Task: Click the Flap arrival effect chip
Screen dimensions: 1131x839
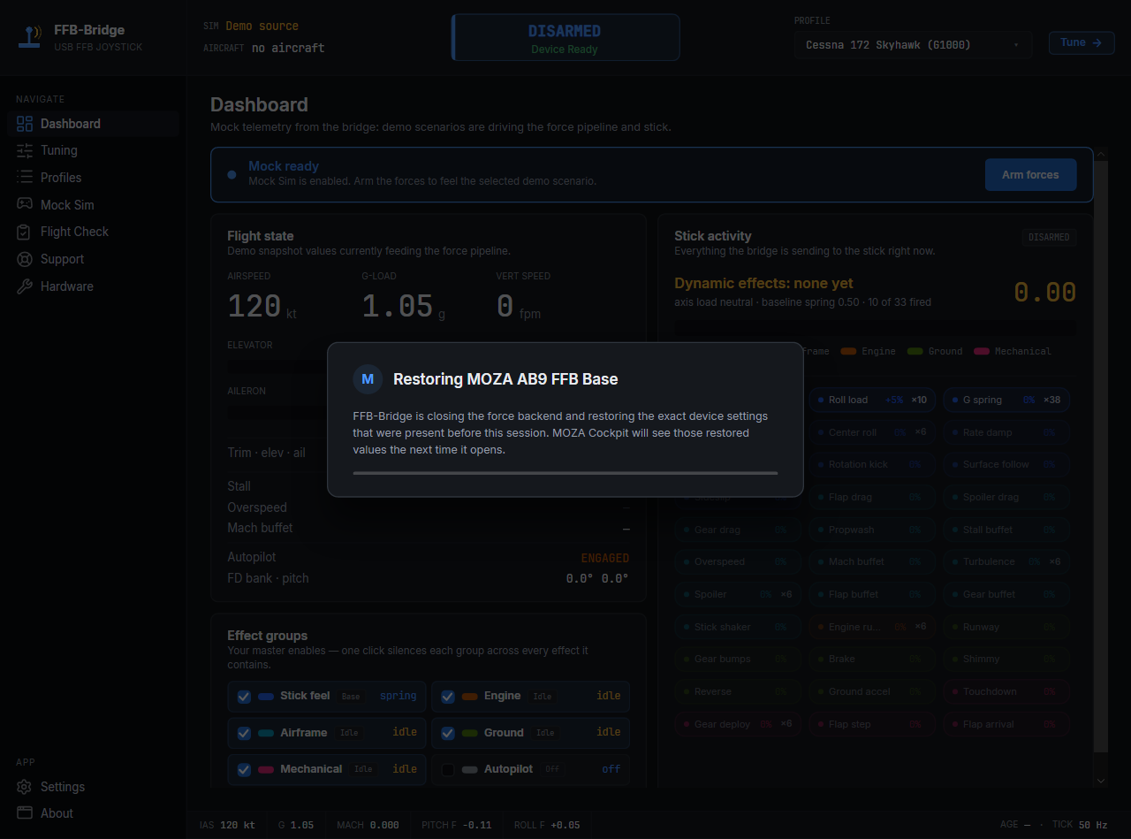Action: 1006,724
